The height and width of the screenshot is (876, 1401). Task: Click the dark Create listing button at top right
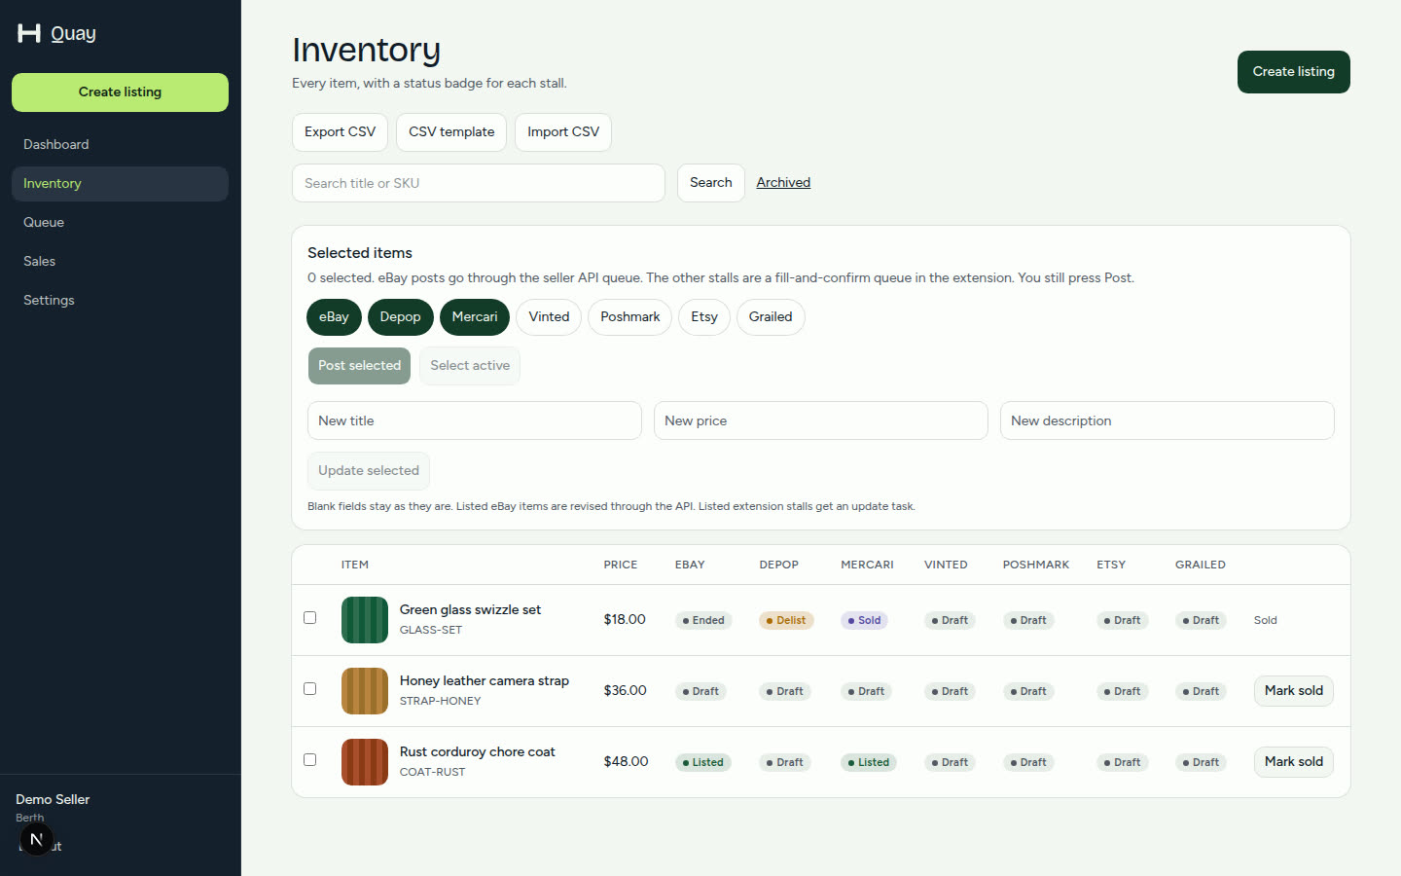(x=1293, y=72)
